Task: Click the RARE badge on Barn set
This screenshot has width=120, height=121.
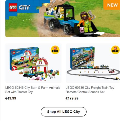Action: tap(55, 50)
